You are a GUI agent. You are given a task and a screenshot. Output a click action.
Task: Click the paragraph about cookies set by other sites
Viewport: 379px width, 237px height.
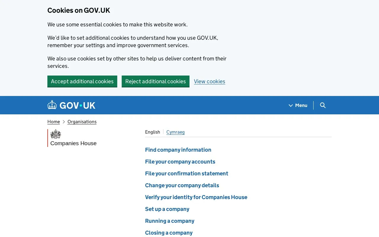point(137,62)
